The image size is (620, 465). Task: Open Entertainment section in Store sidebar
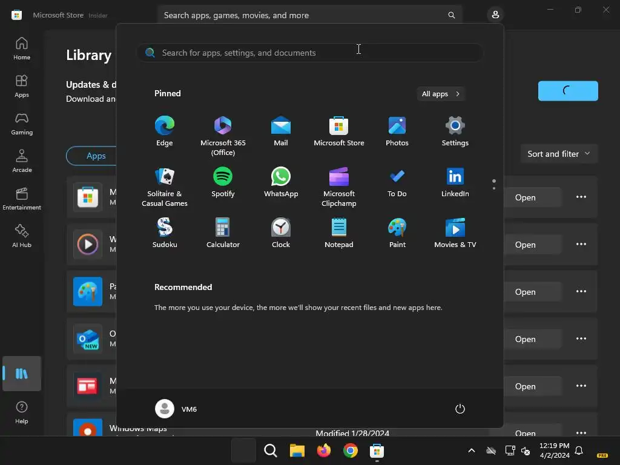point(22,199)
